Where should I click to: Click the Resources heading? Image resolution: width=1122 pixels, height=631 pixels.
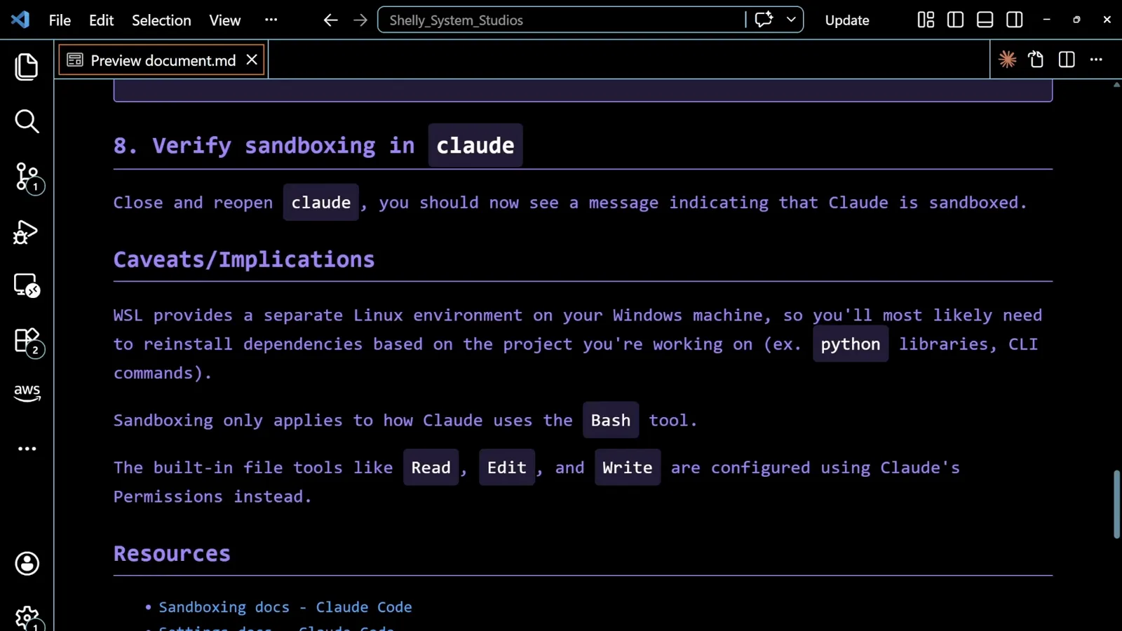[x=172, y=554]
